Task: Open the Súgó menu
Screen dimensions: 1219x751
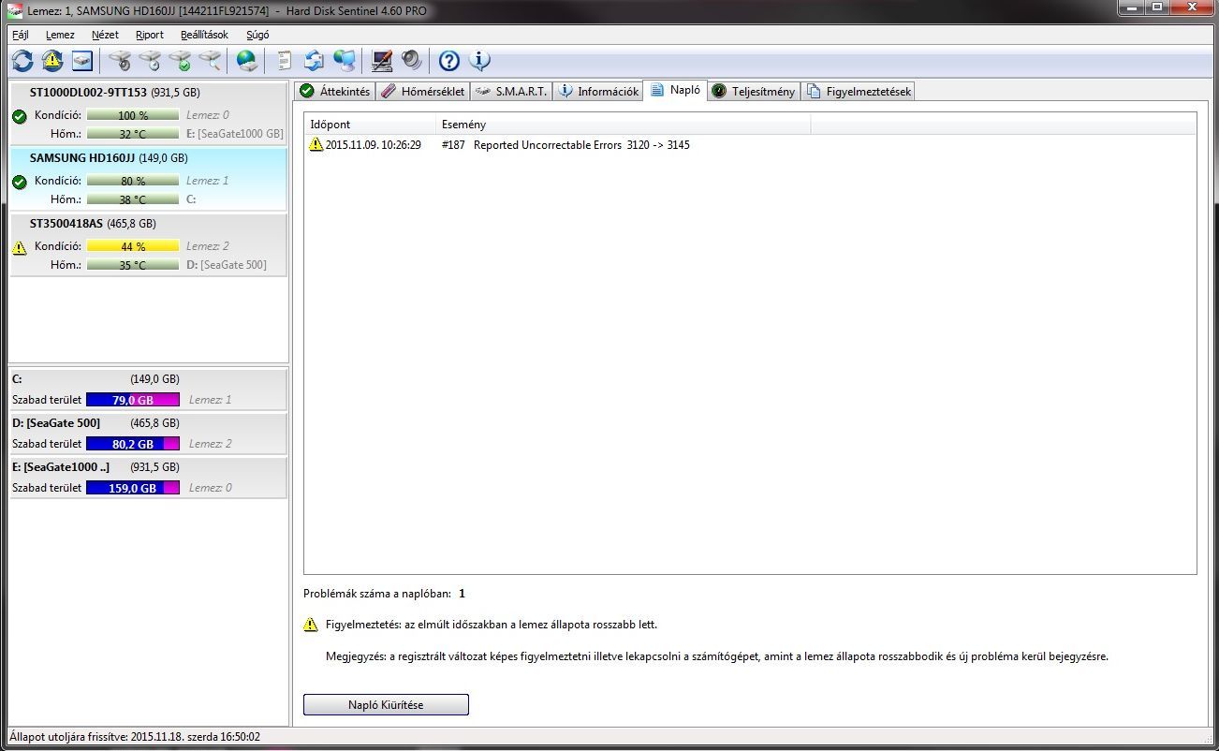Action: 257,35
